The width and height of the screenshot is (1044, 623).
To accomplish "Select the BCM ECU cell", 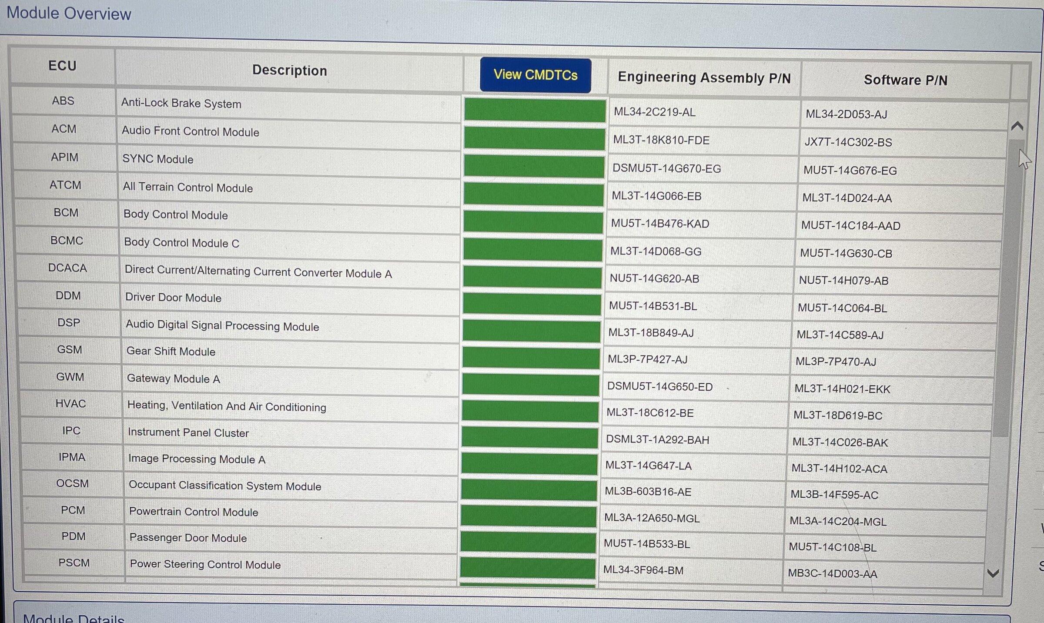I will coord(66,213).
